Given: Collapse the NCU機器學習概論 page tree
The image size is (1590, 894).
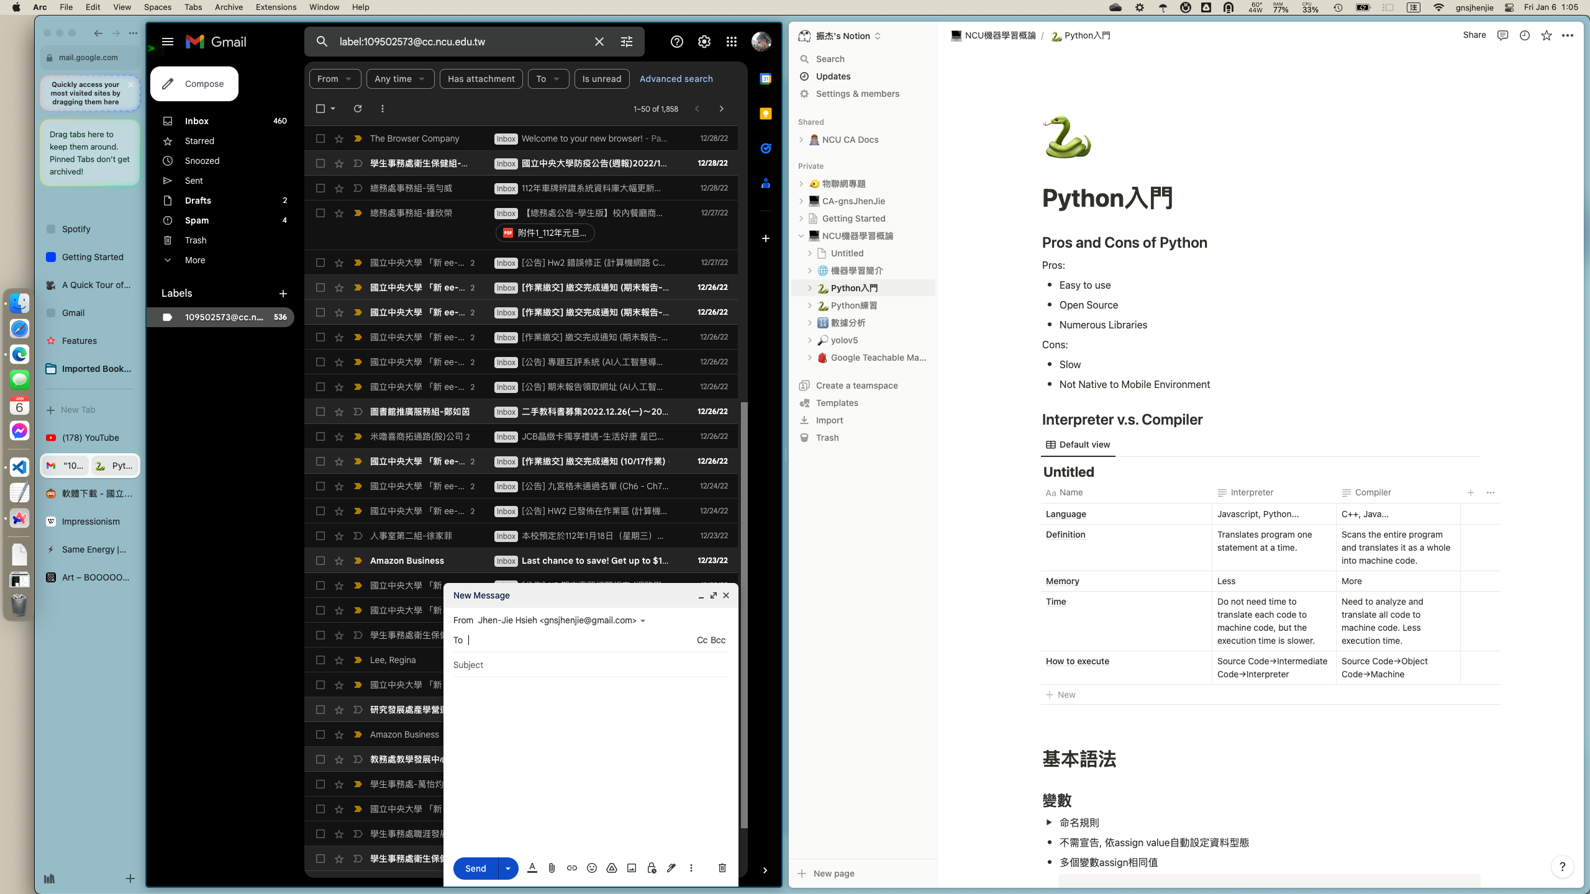Looking at the screenshot, I should (x=801, y=236).
